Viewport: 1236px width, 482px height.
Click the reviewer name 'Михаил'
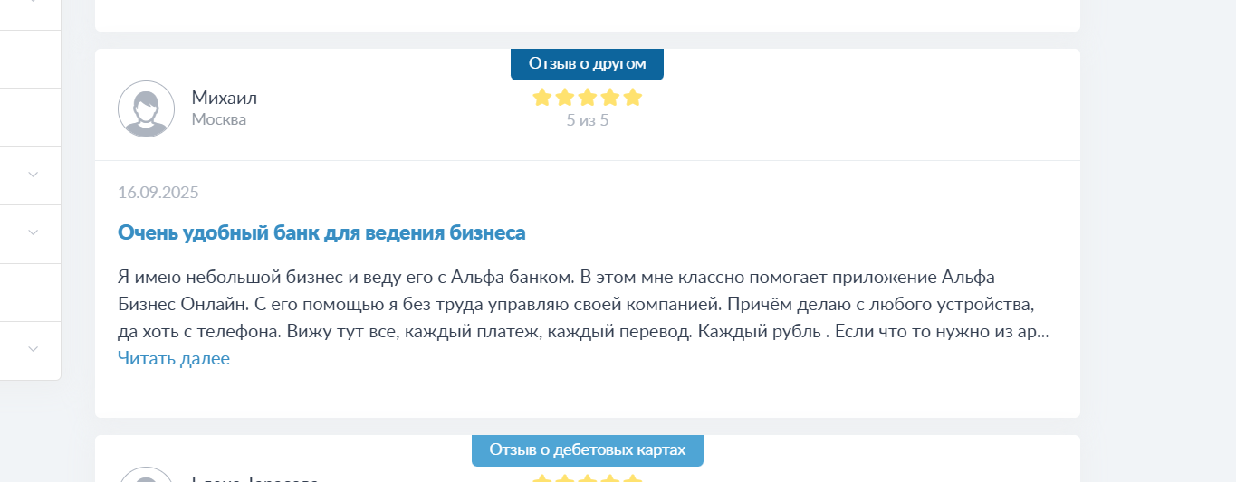(225, 98)
